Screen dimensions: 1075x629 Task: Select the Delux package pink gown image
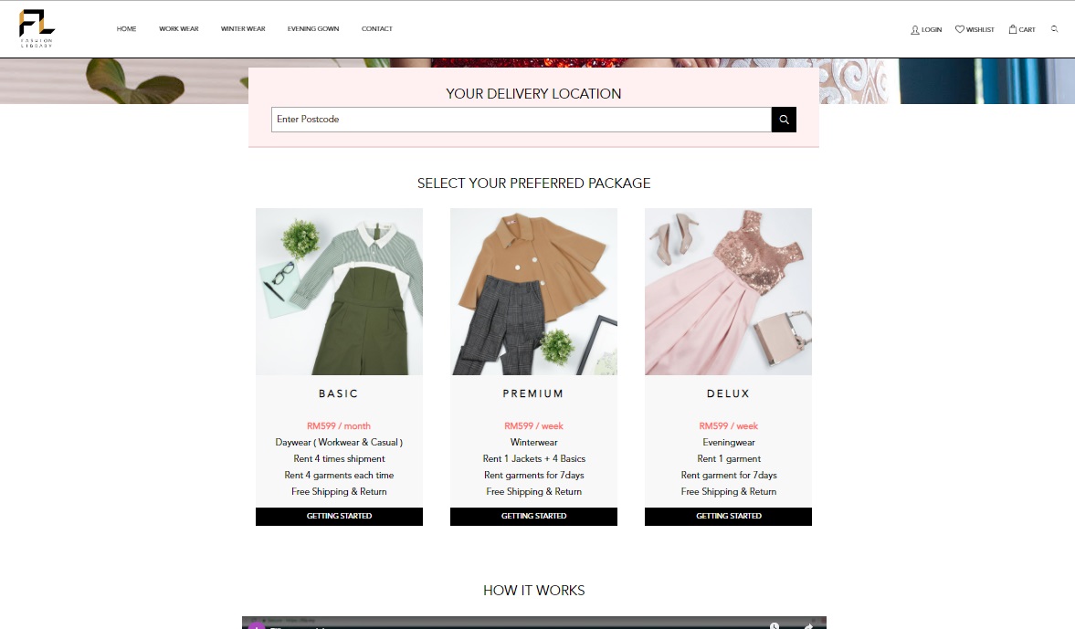pyautogui.click(x=728, y=291)
